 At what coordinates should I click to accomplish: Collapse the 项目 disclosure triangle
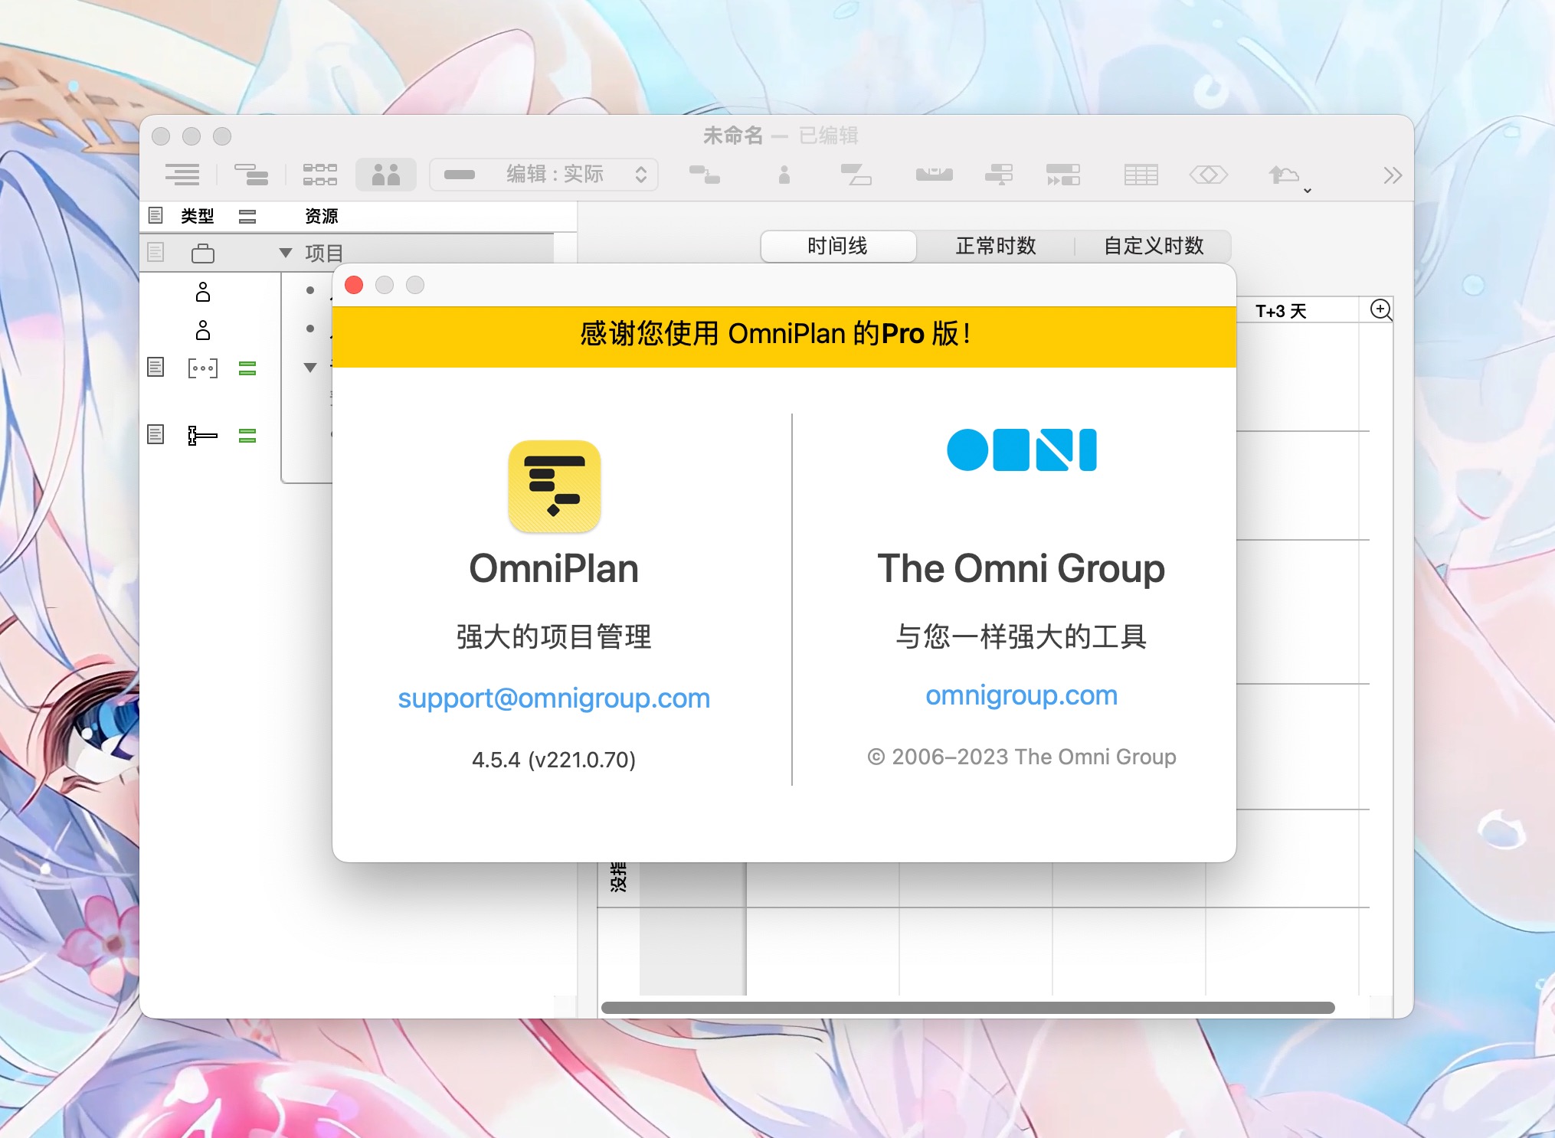click(x=286, y=253)
